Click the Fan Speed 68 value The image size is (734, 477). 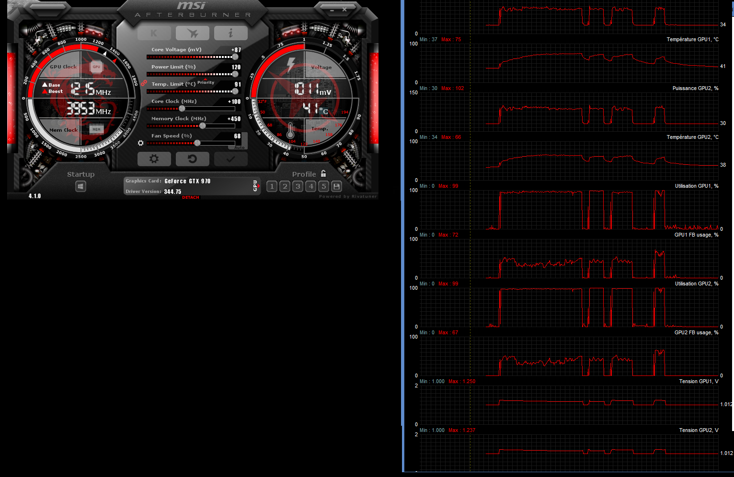pos(237,136)
